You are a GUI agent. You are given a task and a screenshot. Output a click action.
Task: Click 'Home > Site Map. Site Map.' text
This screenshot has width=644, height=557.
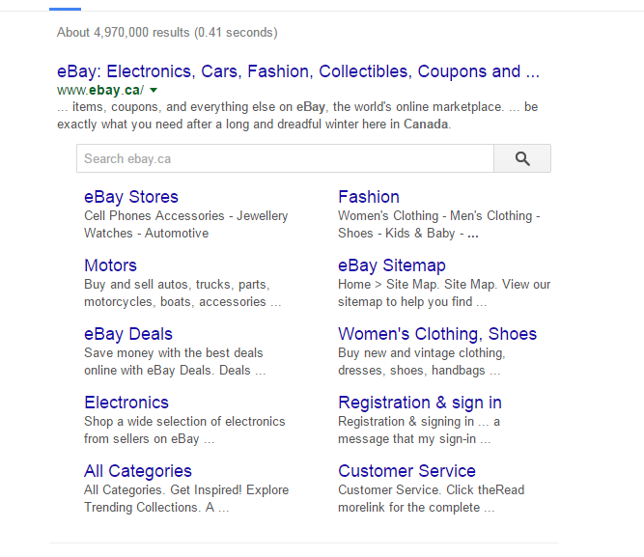click(x=418, y=285)
